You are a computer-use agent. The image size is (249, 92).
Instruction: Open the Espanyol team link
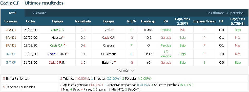point(109,63)
